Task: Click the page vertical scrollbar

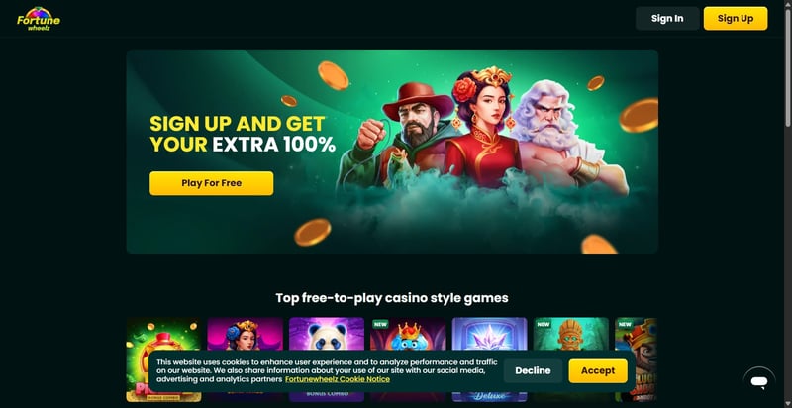Action: 788,65
